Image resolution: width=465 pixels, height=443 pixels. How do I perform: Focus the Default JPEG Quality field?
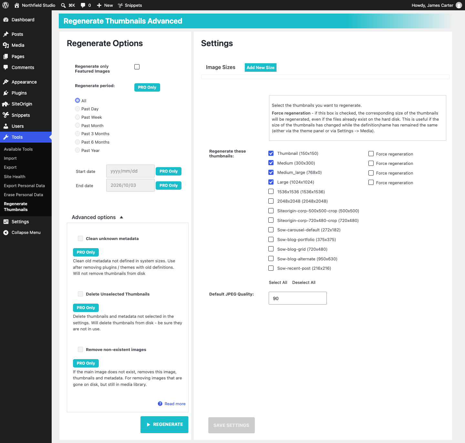coord(298,298)
